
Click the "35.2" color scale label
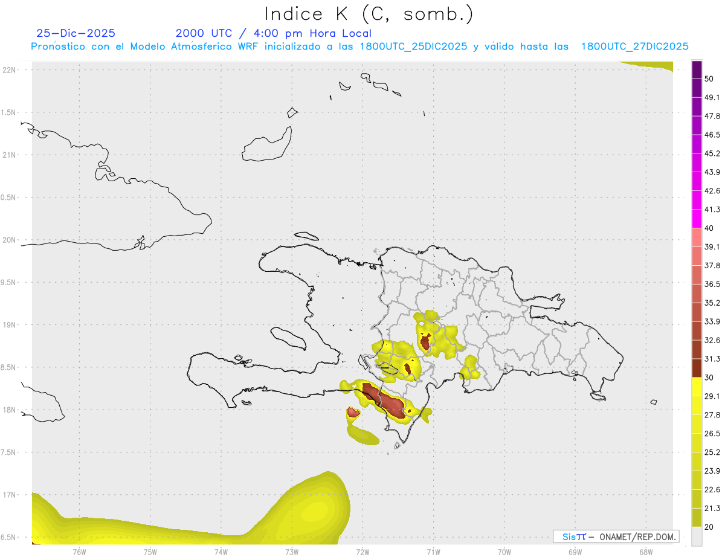(712, 303)
